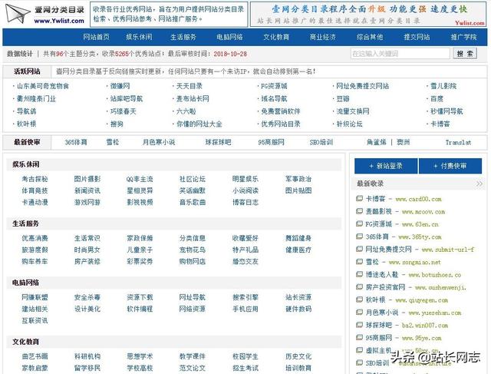Click page icon beside www.63en.cn entry

[359, 223]
